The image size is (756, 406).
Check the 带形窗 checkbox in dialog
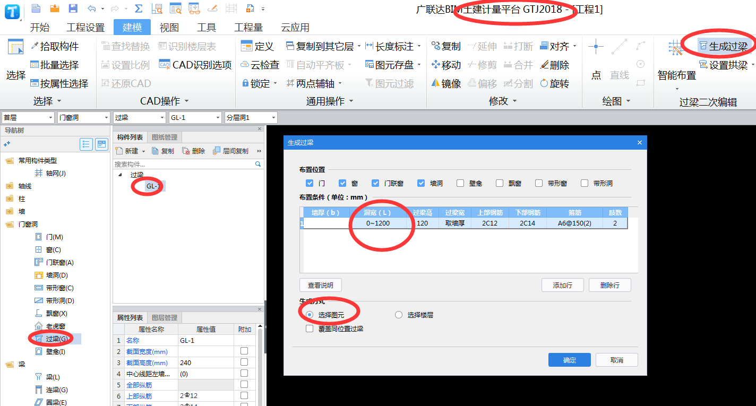click(x=539, y=183)
